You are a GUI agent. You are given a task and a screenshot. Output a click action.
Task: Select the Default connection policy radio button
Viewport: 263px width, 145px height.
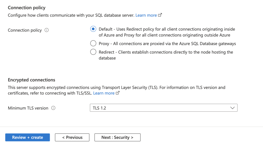point(93,29)
